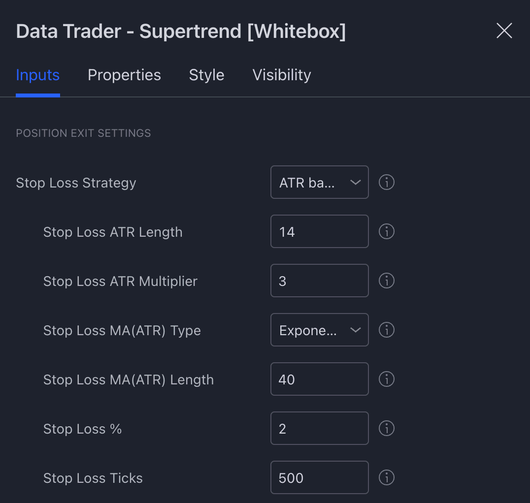Switch to the Visibility tab

[281, 75]
